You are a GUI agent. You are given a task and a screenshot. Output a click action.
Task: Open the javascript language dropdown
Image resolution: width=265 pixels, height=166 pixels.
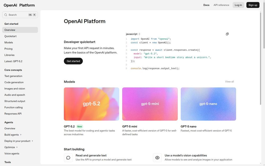click(133, 34)
